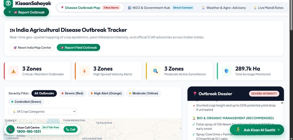
Task: Click the plus icon in Report Outbreak button
Action: click(10, 12)
